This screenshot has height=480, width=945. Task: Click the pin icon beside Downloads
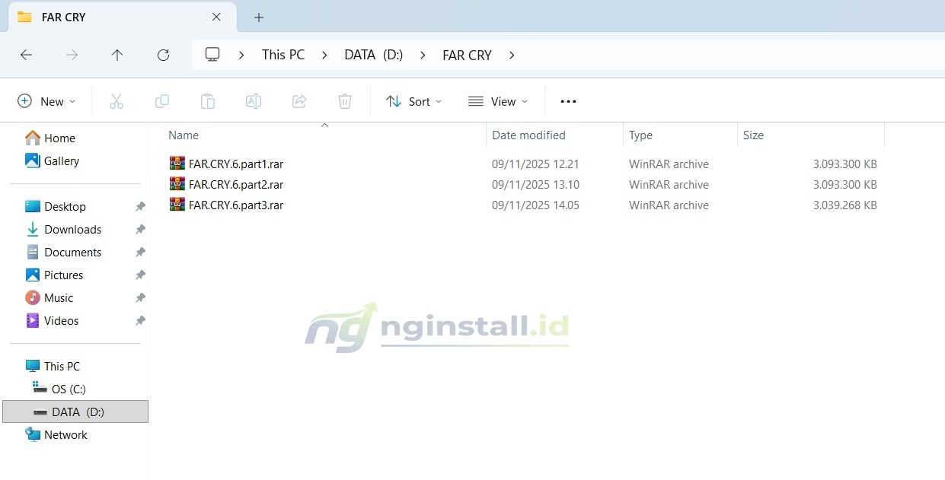(140, 230)
